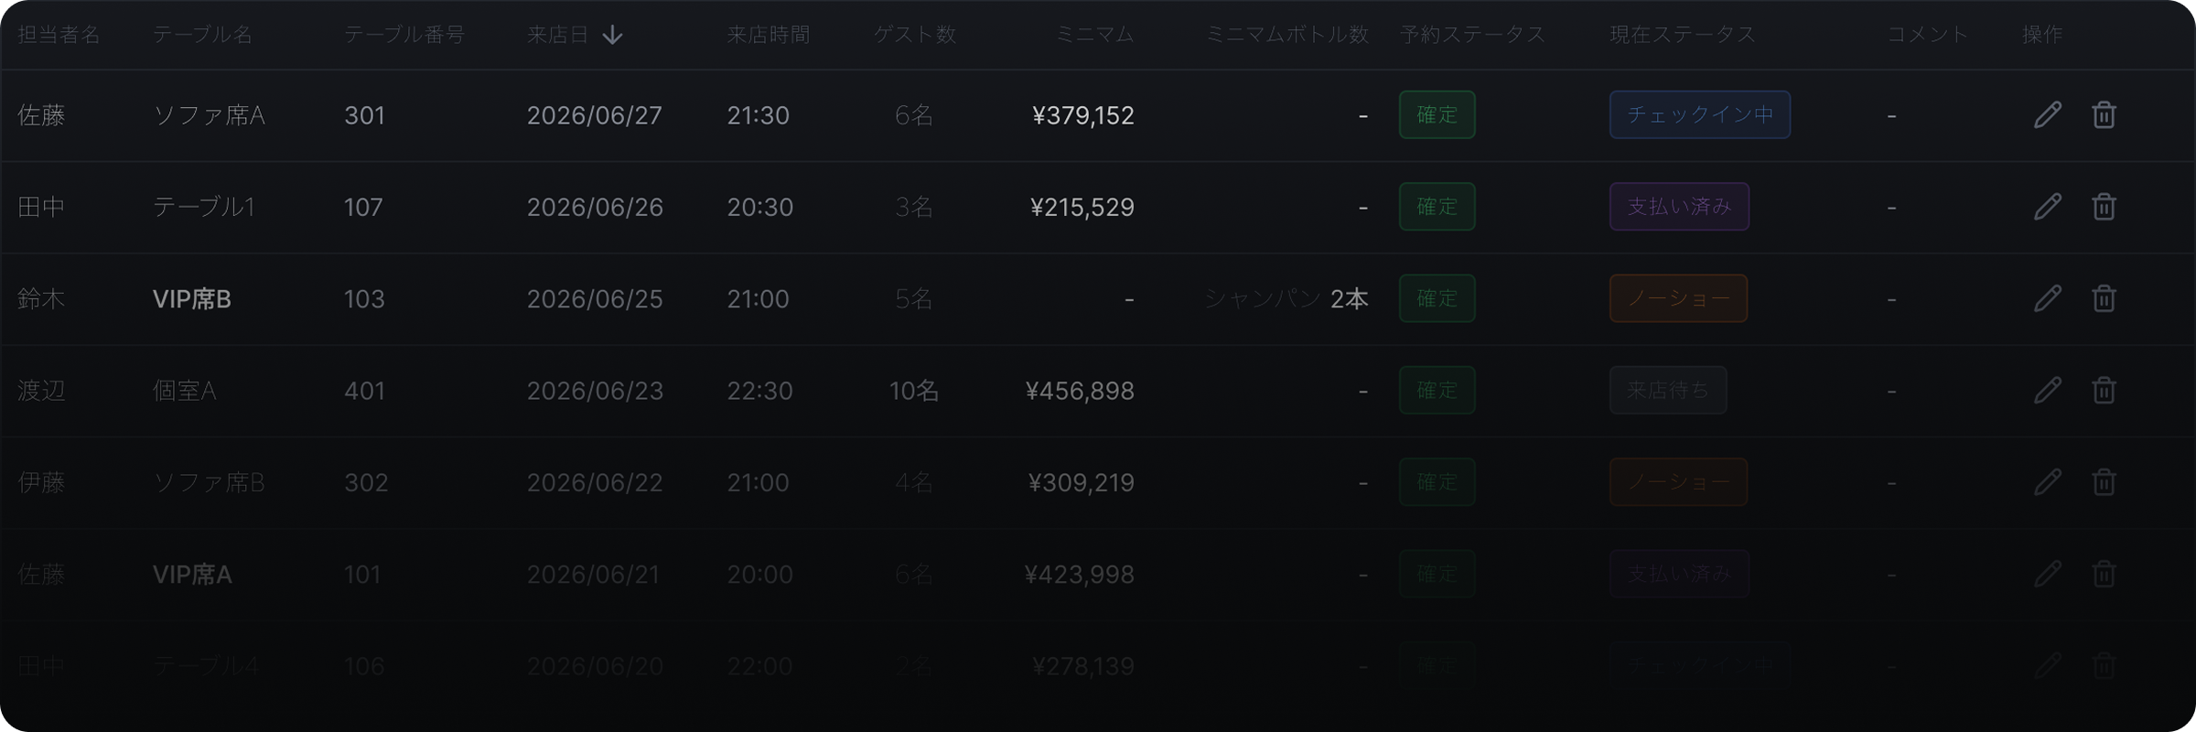The width and height of the screenshot is (2196, 732).
Task: Delete the 佐藤 ソファ席A reservation
Action: 2104,115
